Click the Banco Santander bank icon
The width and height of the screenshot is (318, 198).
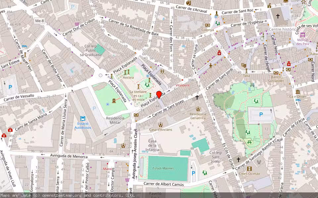coord(276,73)
